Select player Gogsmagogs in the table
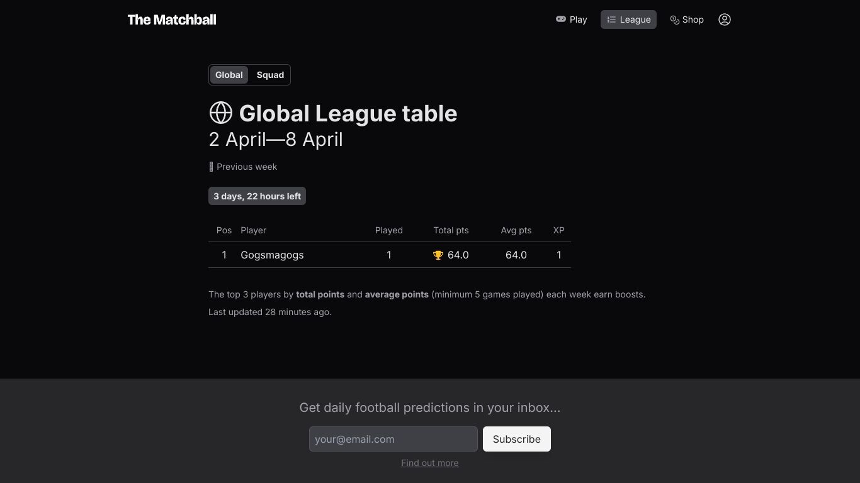The image size is (860, 483). (272, 255)
